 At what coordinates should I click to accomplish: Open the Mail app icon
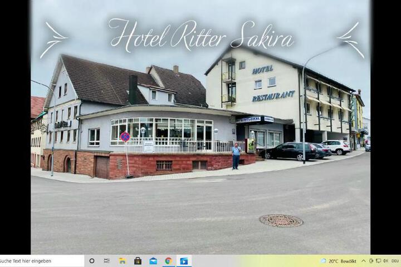pos(153,261)
